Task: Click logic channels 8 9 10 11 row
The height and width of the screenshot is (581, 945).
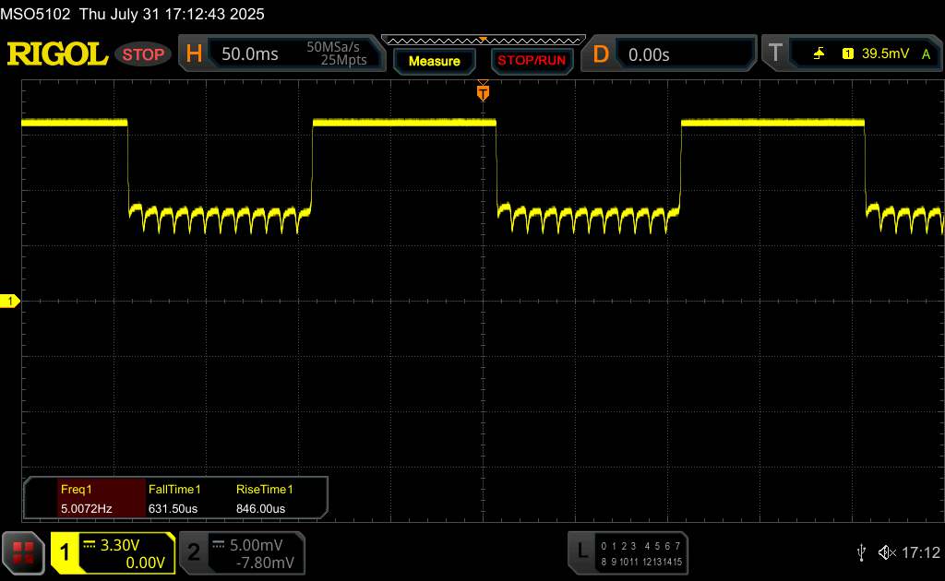Action: [x=619, y=562]
